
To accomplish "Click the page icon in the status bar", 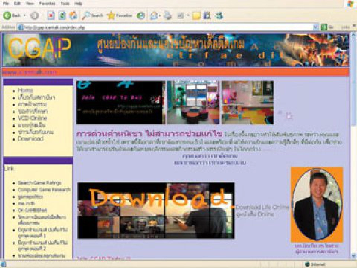I will tap(4, 264).
